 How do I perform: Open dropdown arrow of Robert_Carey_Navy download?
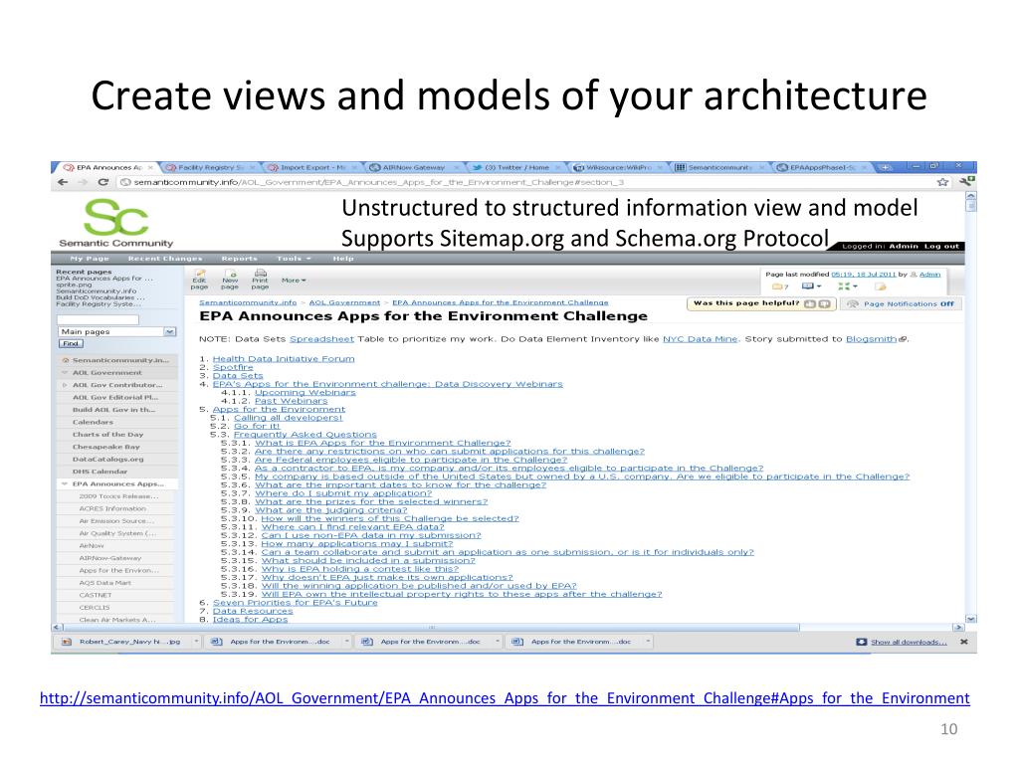pos(196,642)
